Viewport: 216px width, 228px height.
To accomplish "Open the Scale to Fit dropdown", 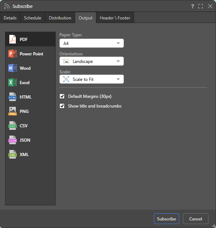I will 91,79.
